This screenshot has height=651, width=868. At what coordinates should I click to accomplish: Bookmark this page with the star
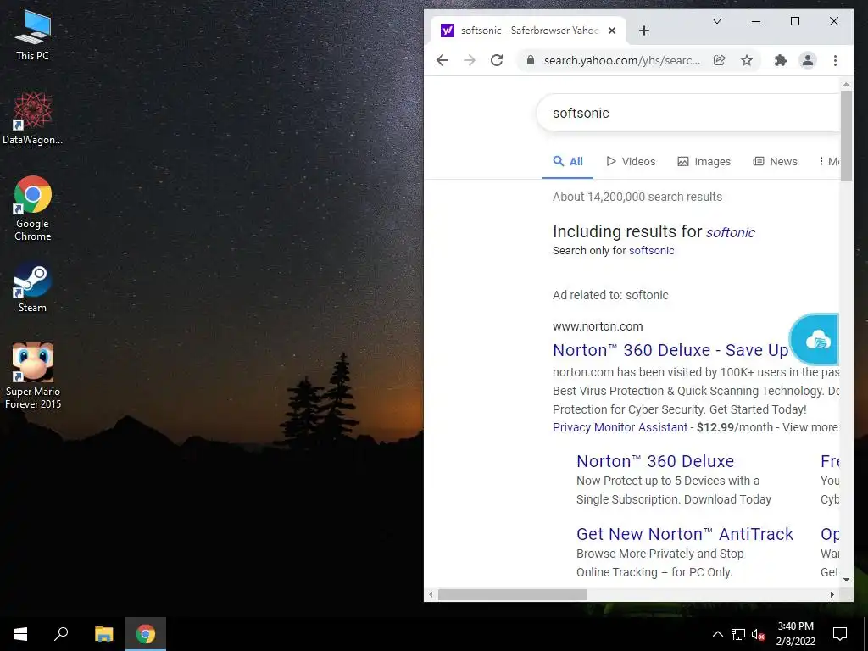[747, 60]
